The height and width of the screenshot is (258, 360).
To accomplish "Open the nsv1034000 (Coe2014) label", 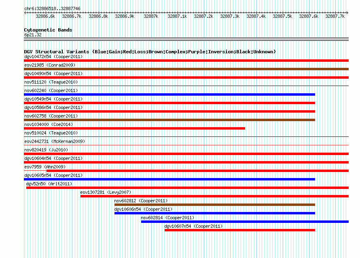I will 49,124.
